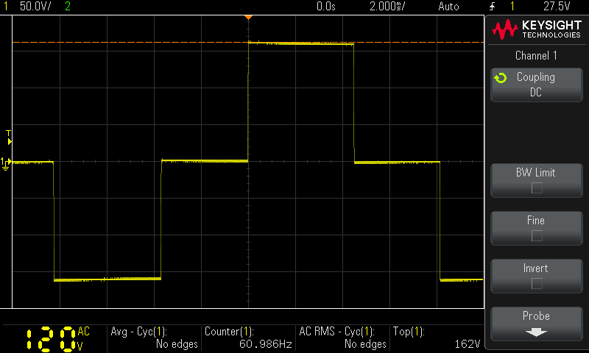Click the yellow T trigger level marker
The width and height of the screenshot is (589, 353).
9,136
